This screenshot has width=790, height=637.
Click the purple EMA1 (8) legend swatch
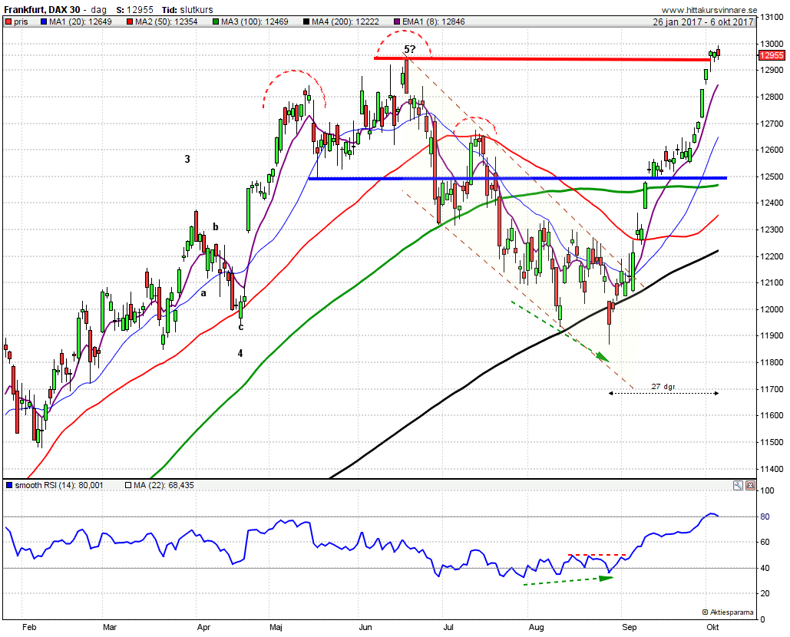(x=397, y=21)
